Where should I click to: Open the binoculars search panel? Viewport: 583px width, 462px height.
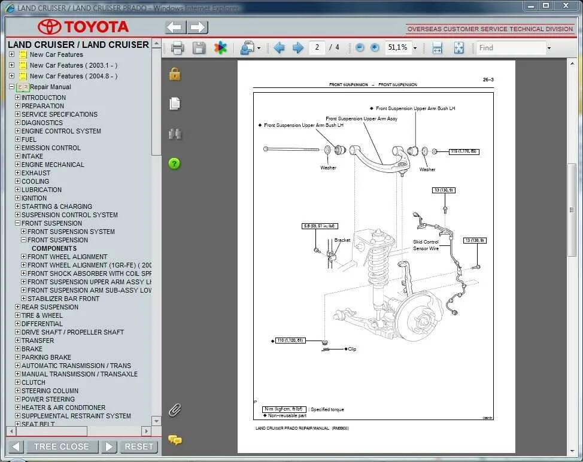(x=175, y=134)
